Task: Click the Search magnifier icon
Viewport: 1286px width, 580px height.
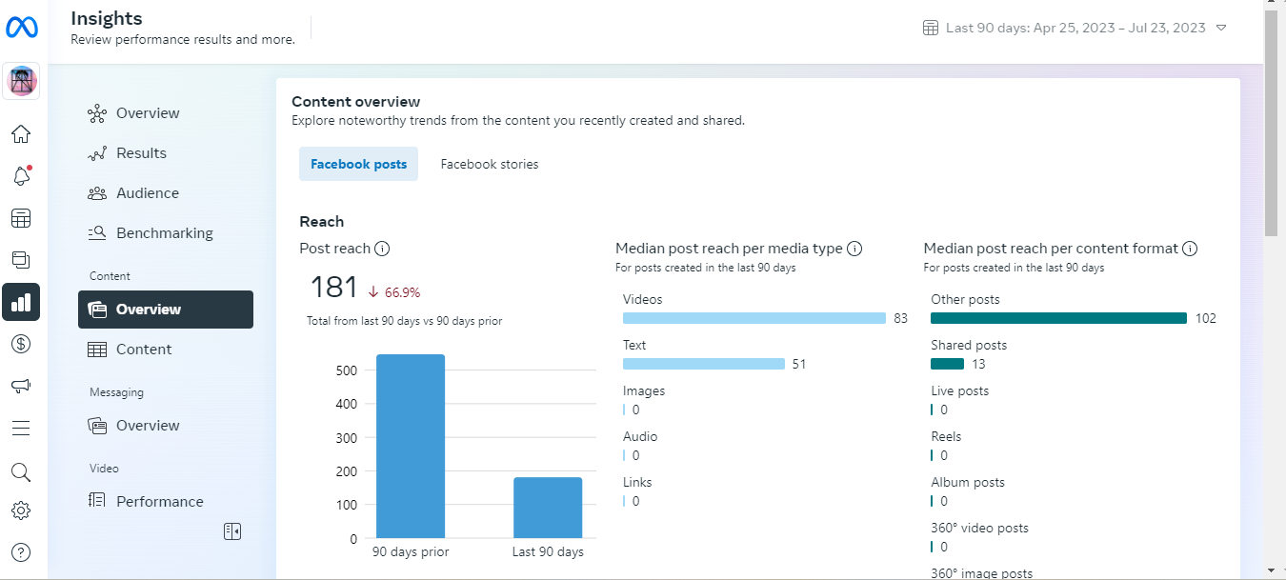Action: [21, 472]
